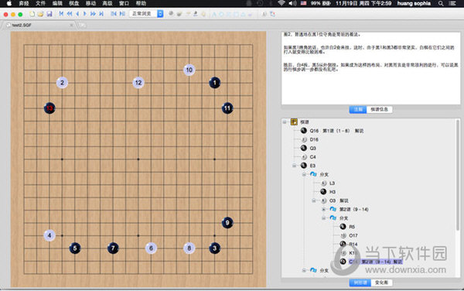Open Spotlight search in menu bar

click(441, 4)
